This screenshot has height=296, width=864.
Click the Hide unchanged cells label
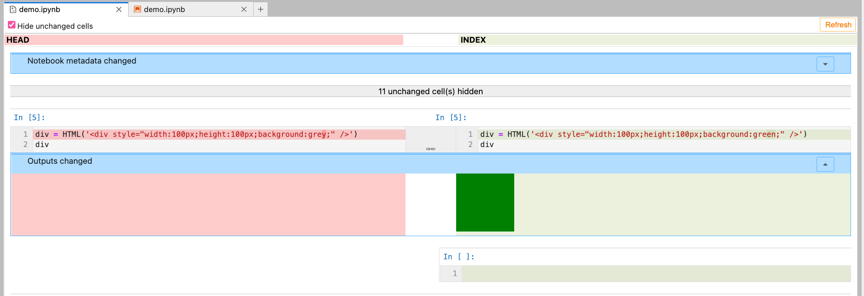(x=55, y=26)
